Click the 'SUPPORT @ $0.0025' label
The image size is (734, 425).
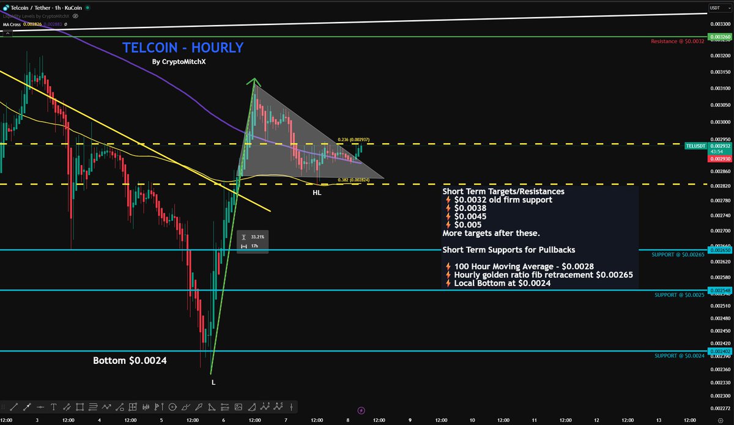point(679,295)
